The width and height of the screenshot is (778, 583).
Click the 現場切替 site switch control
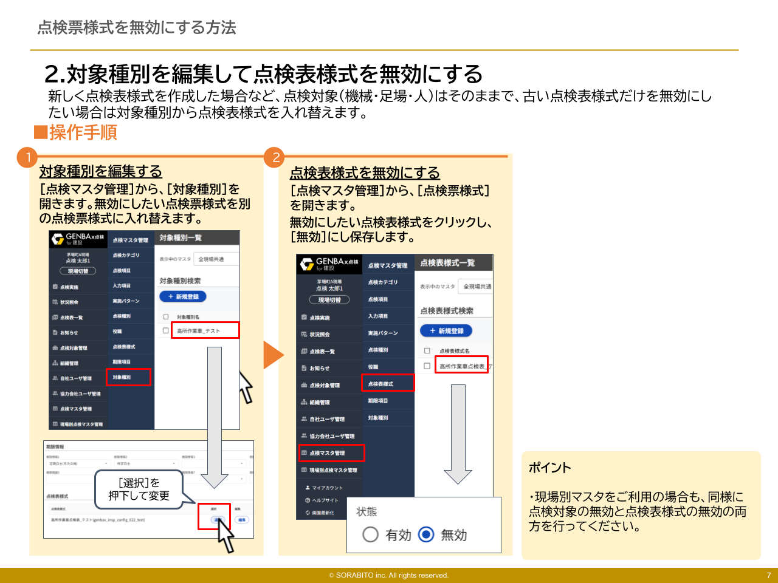tap(78, 270)
